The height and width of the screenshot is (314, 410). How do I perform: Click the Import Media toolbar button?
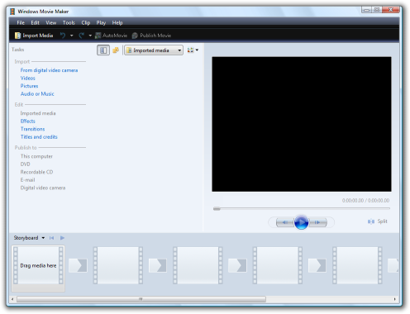34,36
